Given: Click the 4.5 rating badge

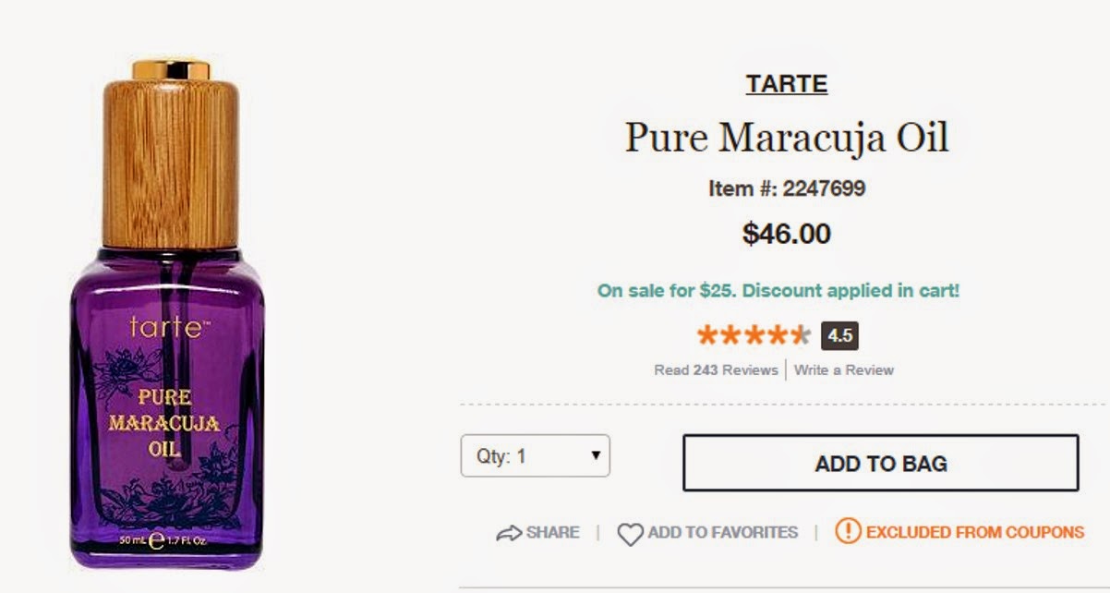Looking at the screenshot, I should (839, 335).
